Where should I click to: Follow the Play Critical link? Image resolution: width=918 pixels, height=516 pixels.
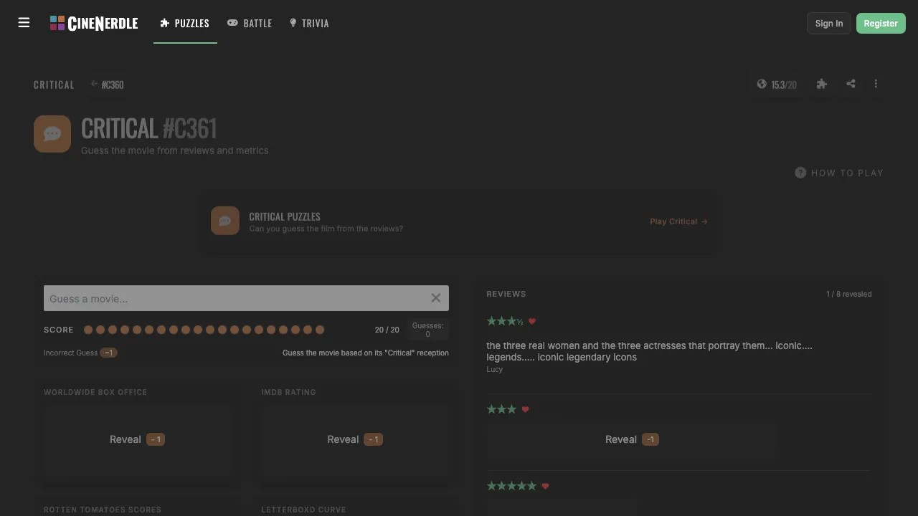tap(678, 221)
